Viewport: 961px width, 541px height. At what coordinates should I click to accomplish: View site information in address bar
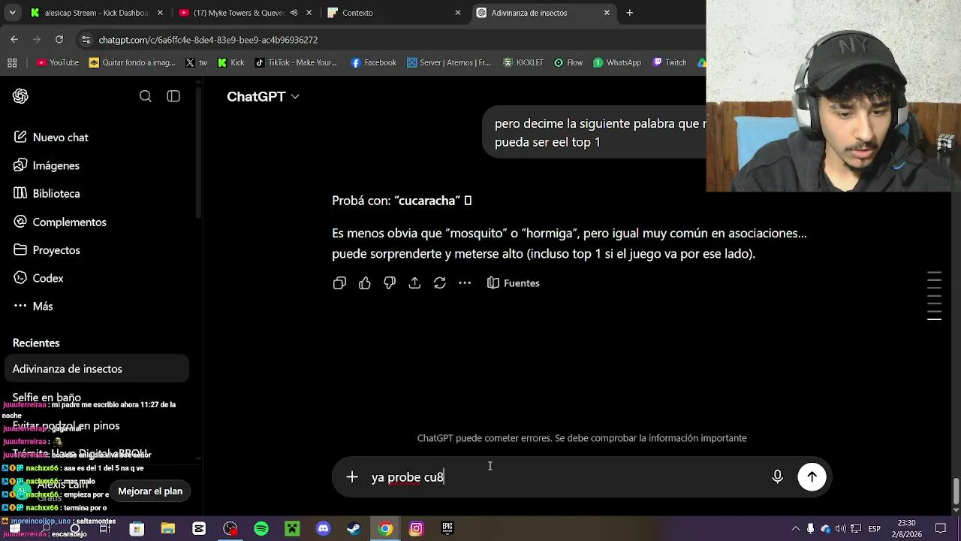[86, 40]
